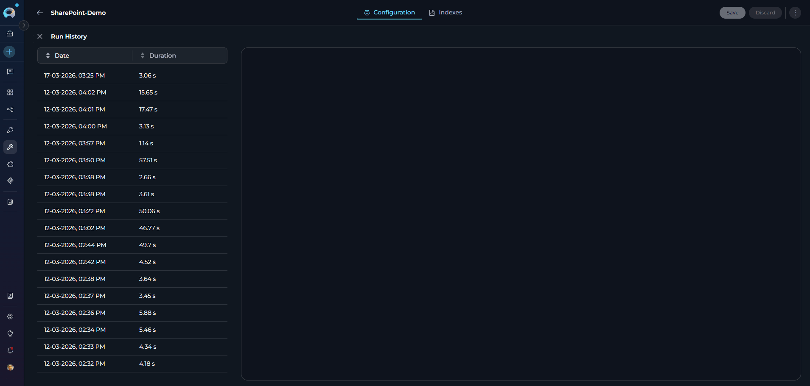The image size is (810, 386).
Task: Select the run lasting 2.66 s
Action: pos(132,177)
